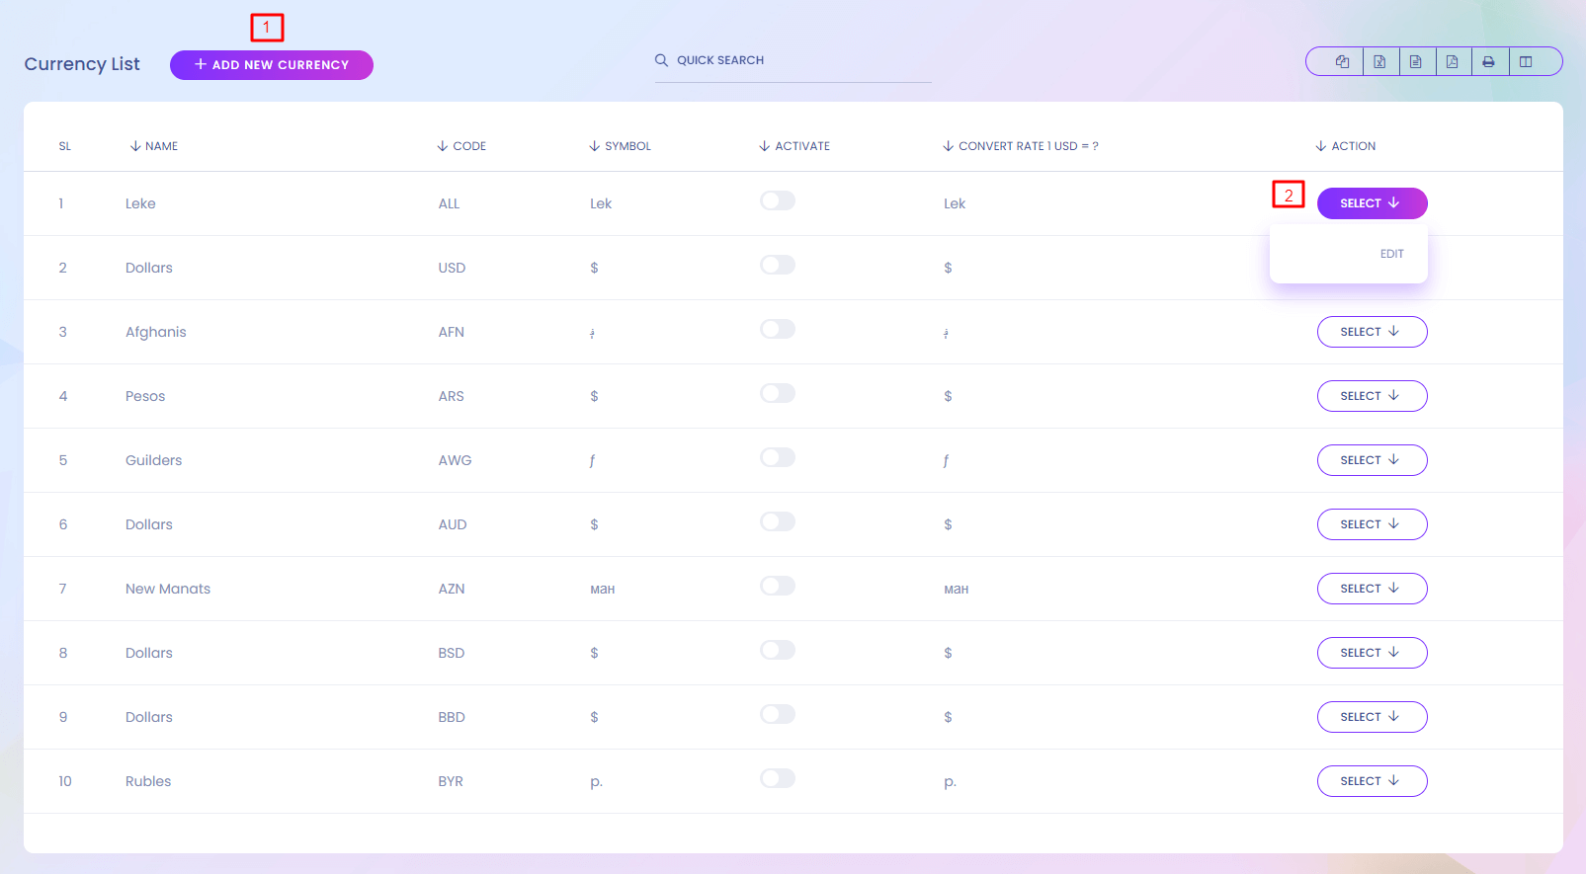The image size is (1586, 874).
Task: Open Select dropdown for Guilders row
Action: point(1372,460)
